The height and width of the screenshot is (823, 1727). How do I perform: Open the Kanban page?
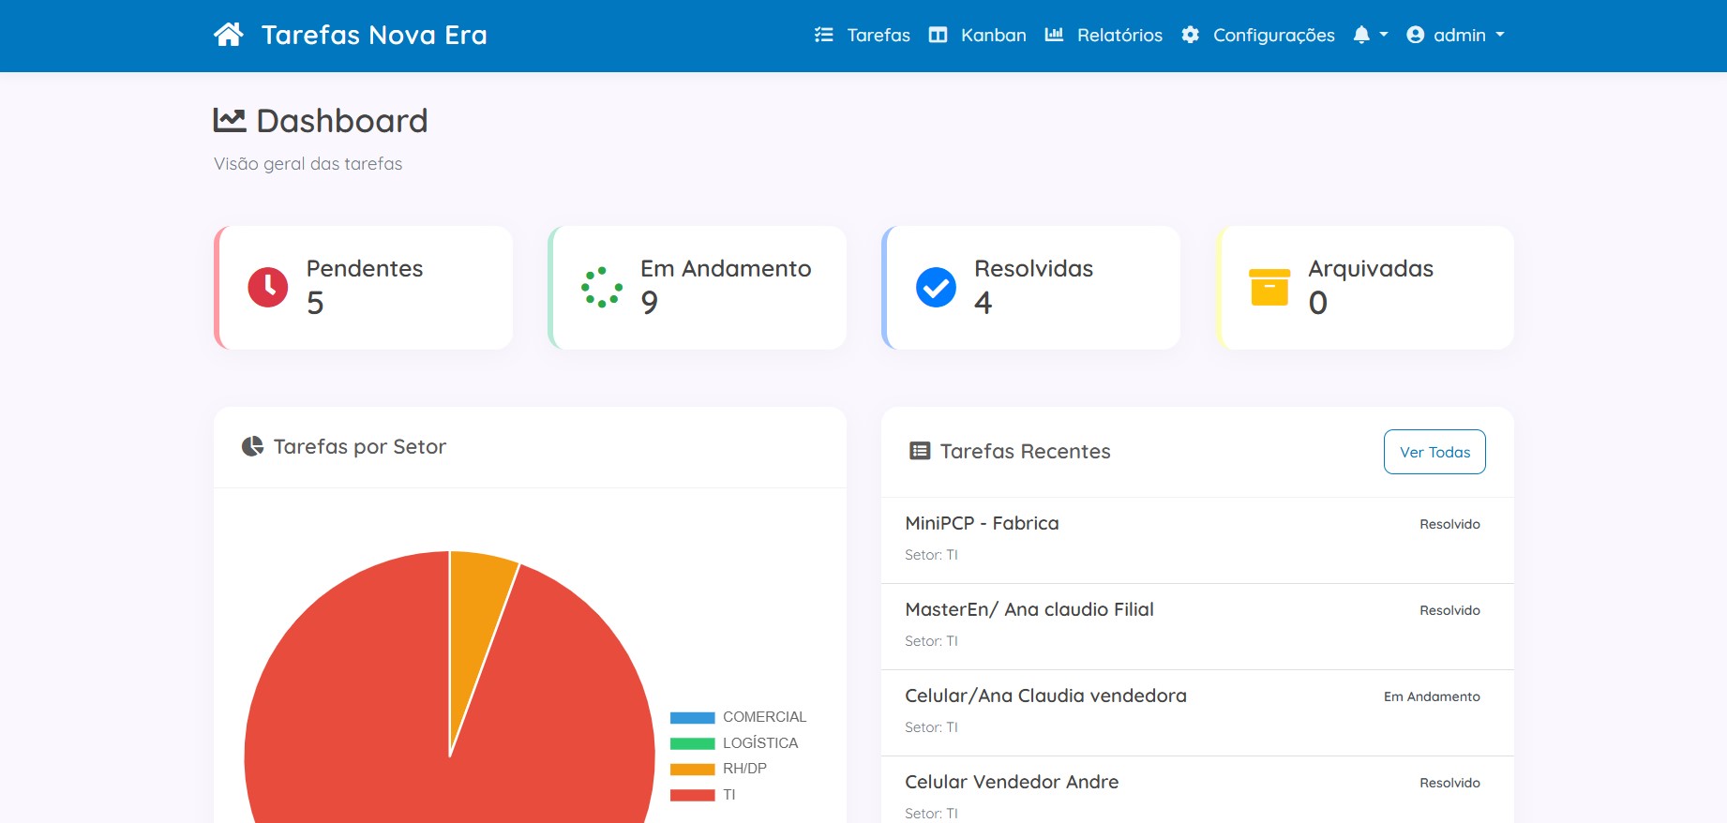tap(978, 35)
